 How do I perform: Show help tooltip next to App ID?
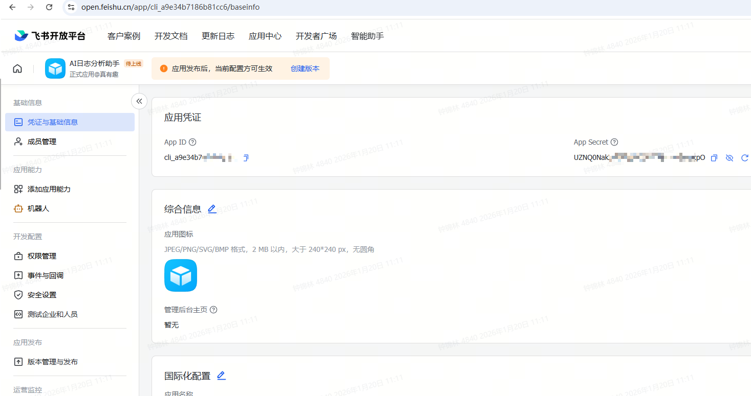tap(192, 143)
